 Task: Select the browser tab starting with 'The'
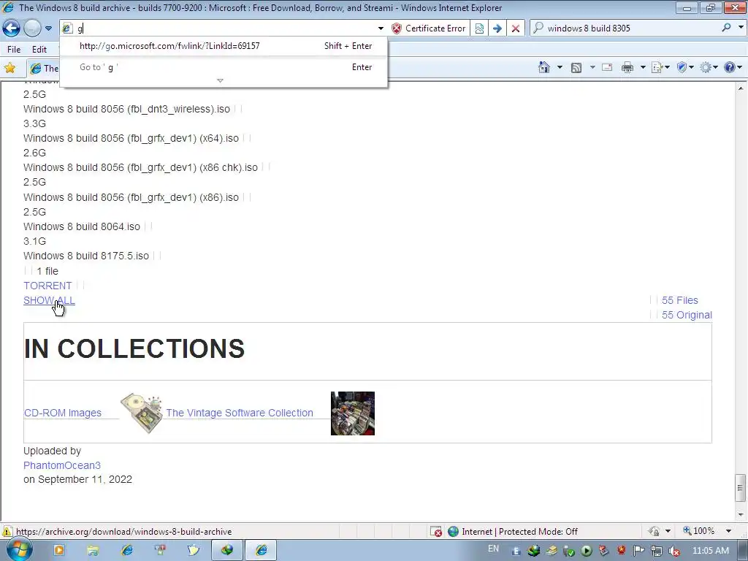[x=44, y=68]
